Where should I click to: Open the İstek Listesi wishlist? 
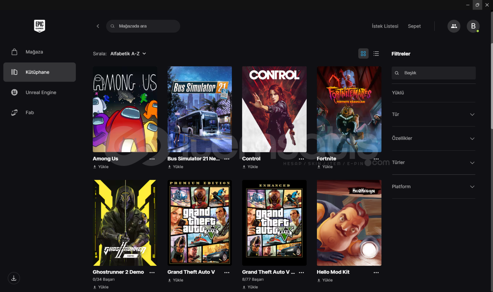pyautogui.click(x=385, y=26)
